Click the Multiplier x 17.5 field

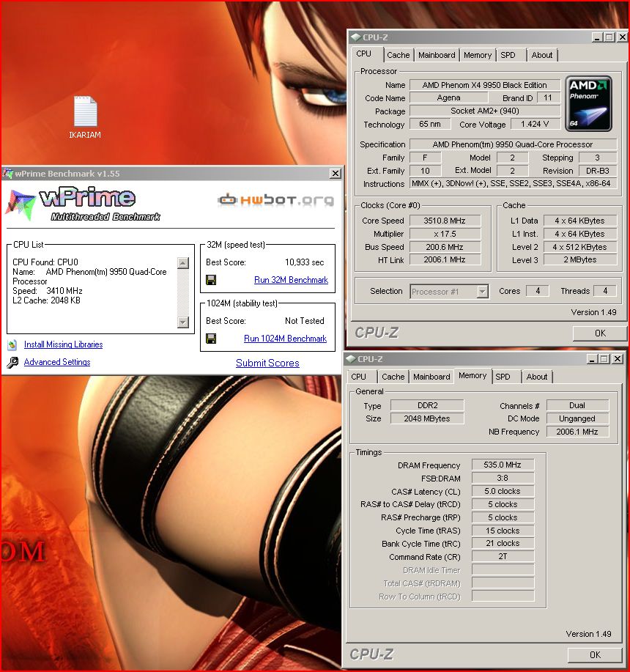445,234
